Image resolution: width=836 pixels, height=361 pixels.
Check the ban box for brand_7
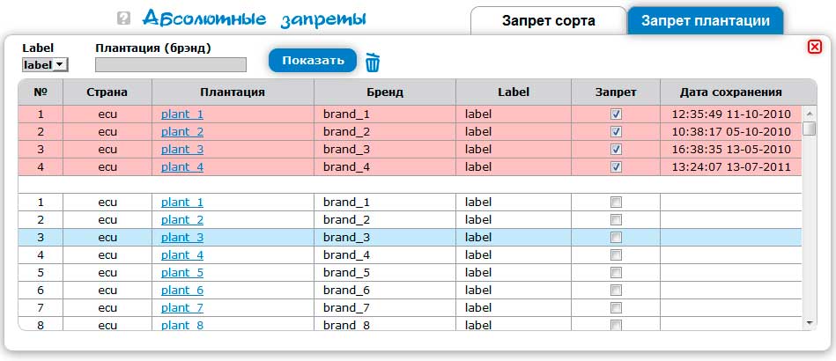coord(617,307)
